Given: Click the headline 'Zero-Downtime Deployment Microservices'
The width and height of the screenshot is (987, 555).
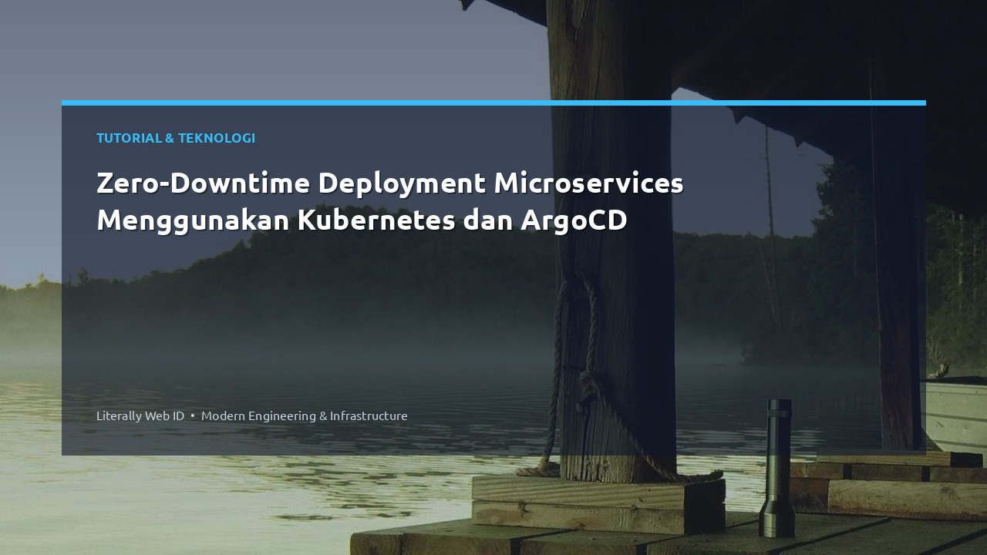Looking at the screenshot, I should pos(390,183).
